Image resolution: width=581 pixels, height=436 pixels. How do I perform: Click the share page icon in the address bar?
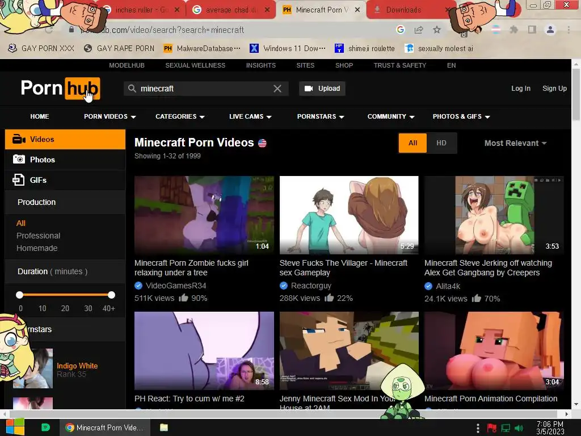click(419, 30)
